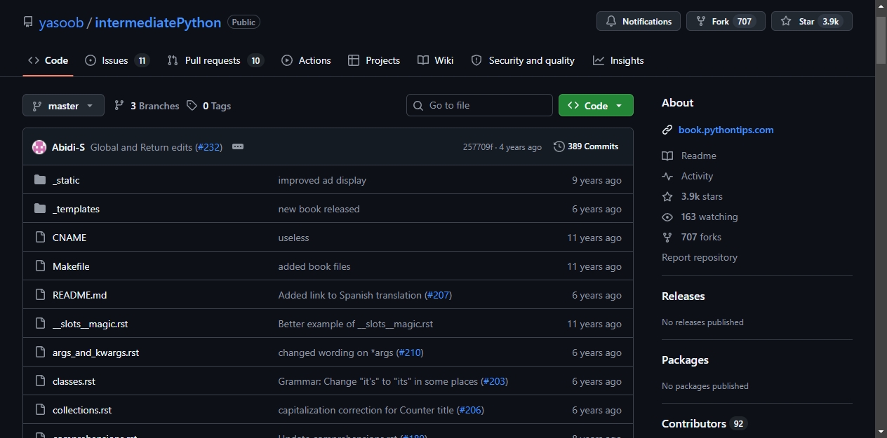The image size is (887, 438).
Task: Click the collections.rst file icon
Action: [x=40, y=410]
